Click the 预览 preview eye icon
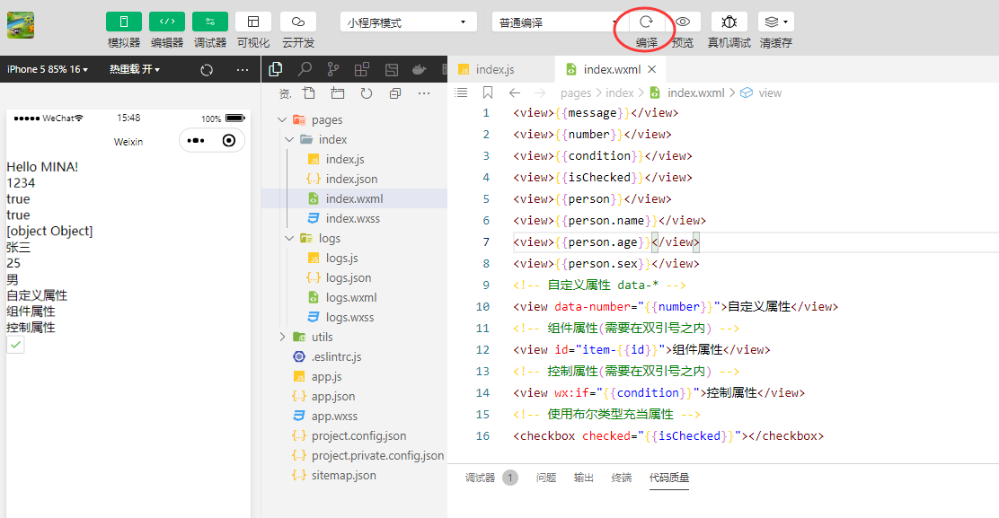Image resolution: width=999 pixels, height=518 pixels. (x=685, y=22)
